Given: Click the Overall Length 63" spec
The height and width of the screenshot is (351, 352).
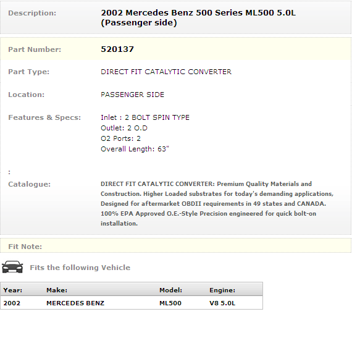Looking at the screenshot, I should tap(135, 149).
